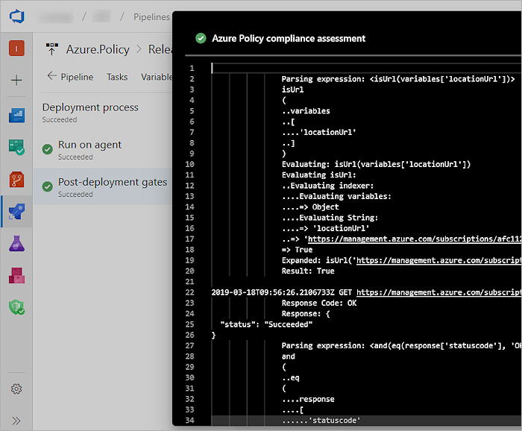Viewport: 522px width, 431px height.
Task: Open management.azure.com URL on log line 19
Action: [x=438, y=260]
